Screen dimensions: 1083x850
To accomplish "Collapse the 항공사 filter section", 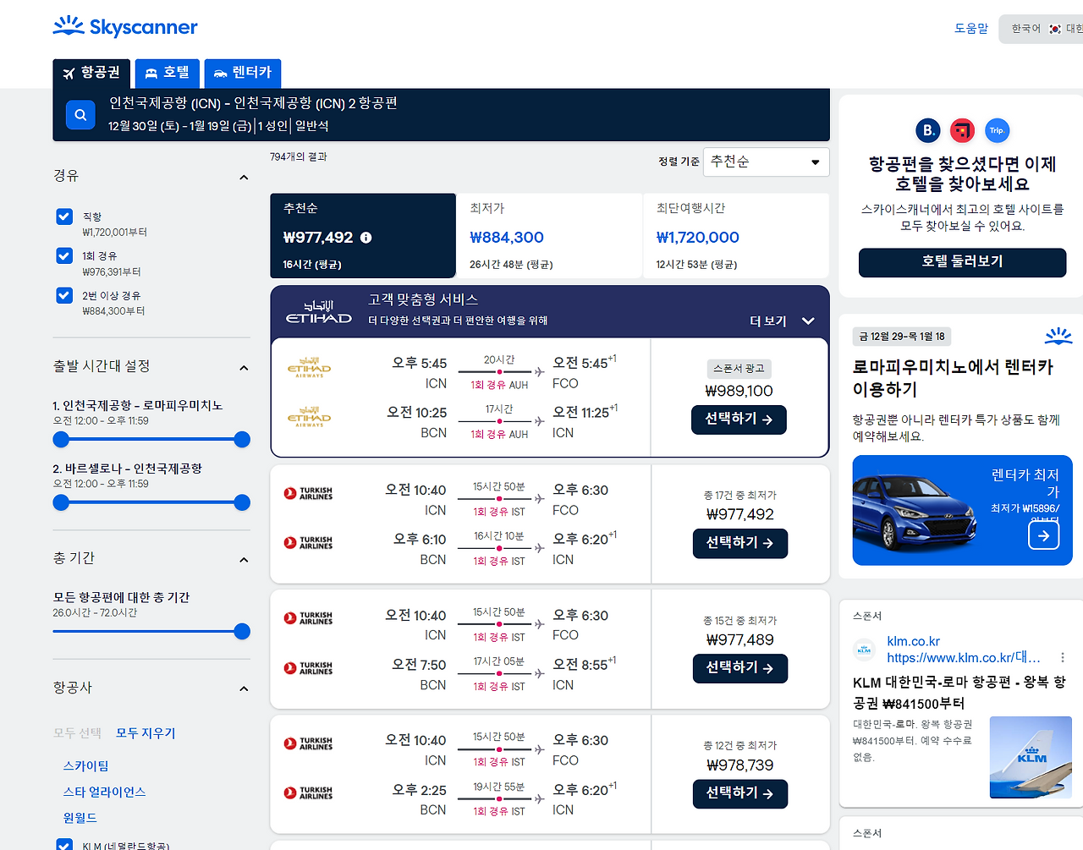I will click(244, 688).
